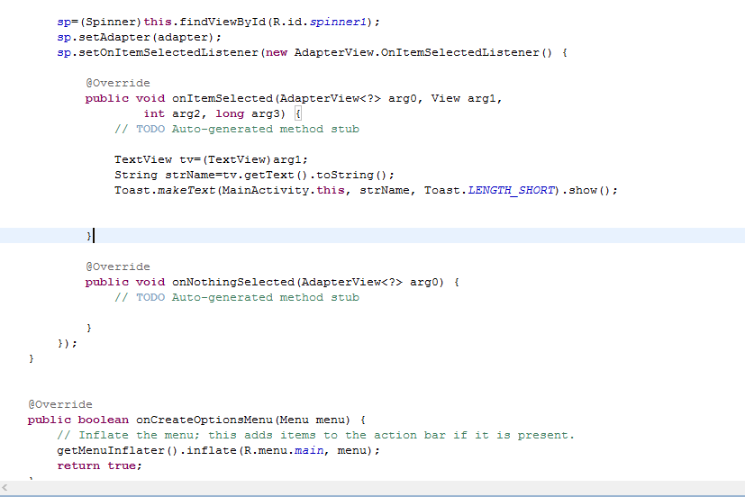Click the scroll-left arrow on horizontal scrollbar

tap(5, 487)
